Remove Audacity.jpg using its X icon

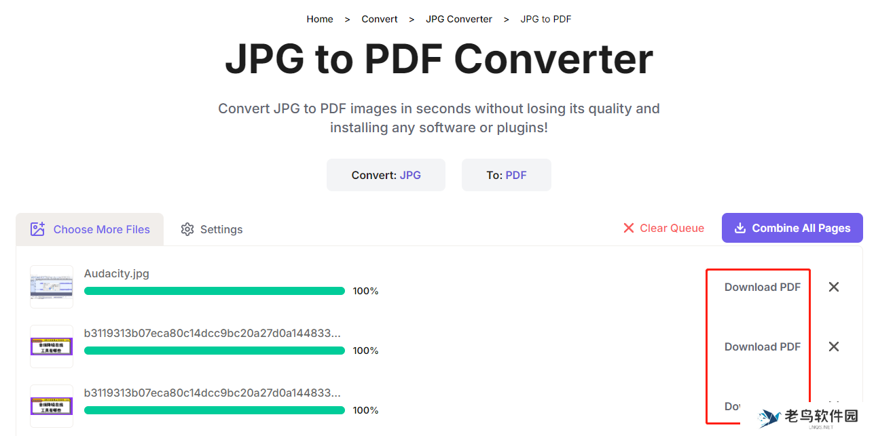tap(834, 287)
